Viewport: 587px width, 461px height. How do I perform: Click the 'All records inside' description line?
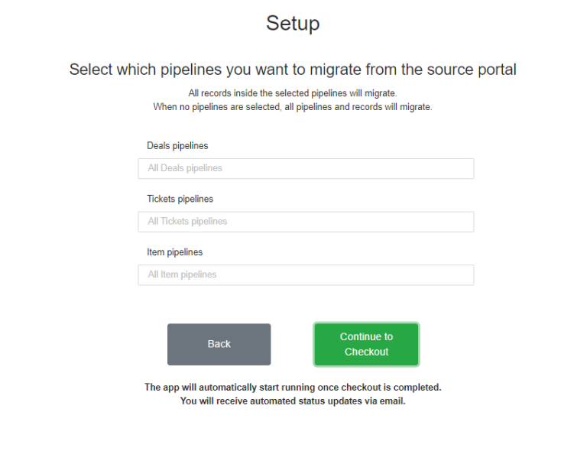(293, 93)
